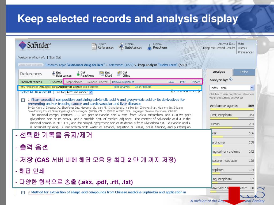Open Explore Substances molecule icon
274x205 pixels.
click(121, 46)
